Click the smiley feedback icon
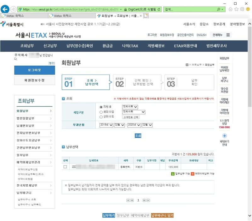This screenshot has height=221, width=252. coord(248,9)
